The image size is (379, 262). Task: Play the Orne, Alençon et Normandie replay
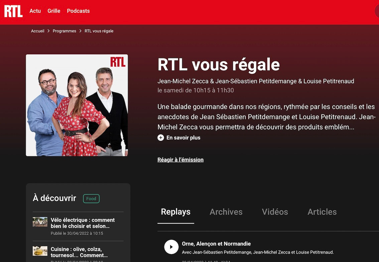pyautogui.click(x=171, y=247)
